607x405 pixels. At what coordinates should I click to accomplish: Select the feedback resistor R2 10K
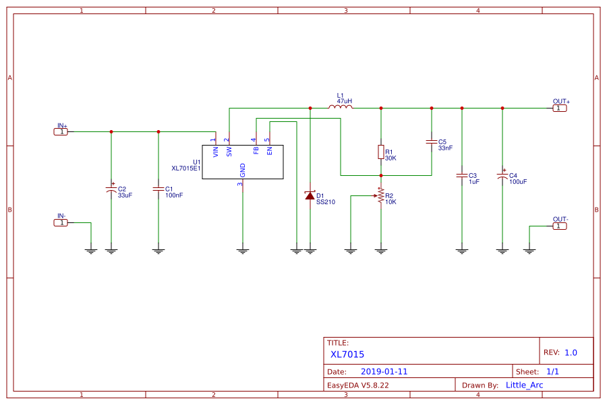[381, 196]
